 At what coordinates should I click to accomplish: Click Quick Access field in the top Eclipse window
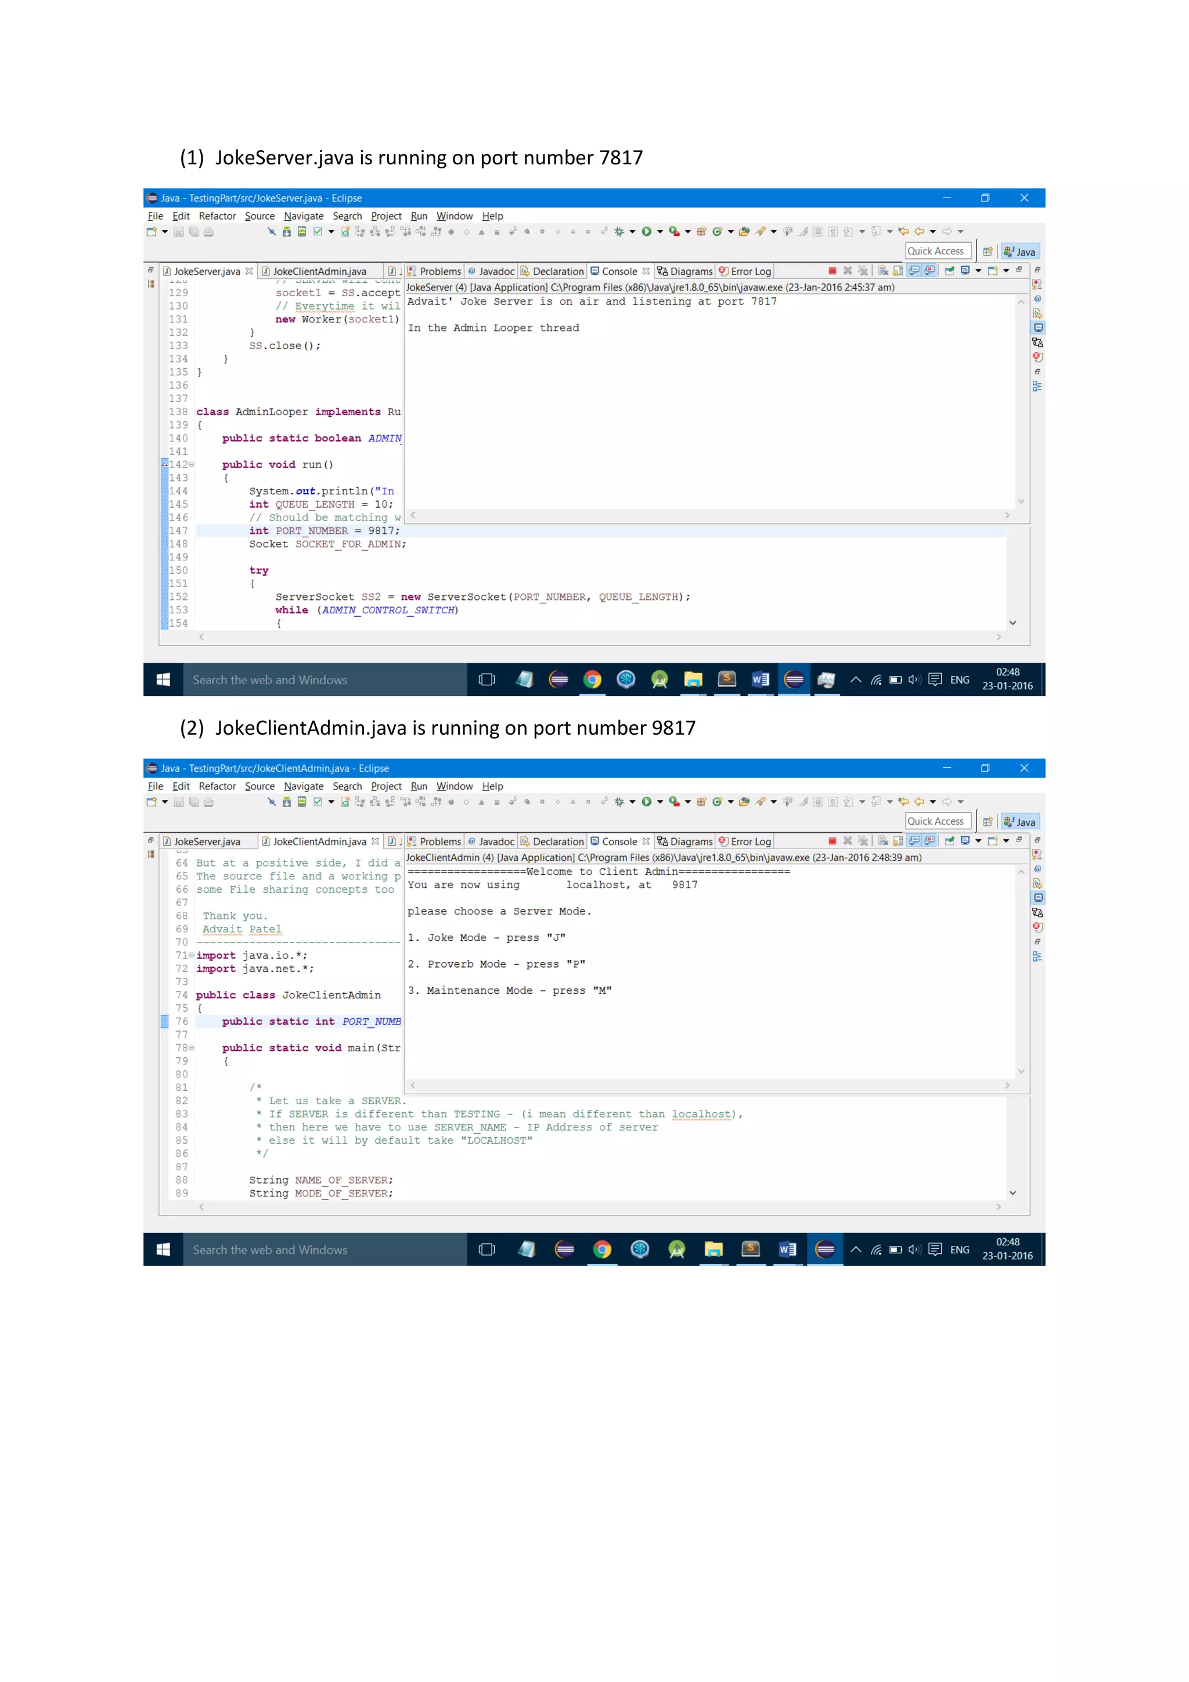pyautogui.click(x=937, y=251)
